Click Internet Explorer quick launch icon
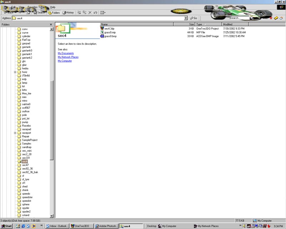The width and height of the screenshot is (286, 229). pos(23,226)
